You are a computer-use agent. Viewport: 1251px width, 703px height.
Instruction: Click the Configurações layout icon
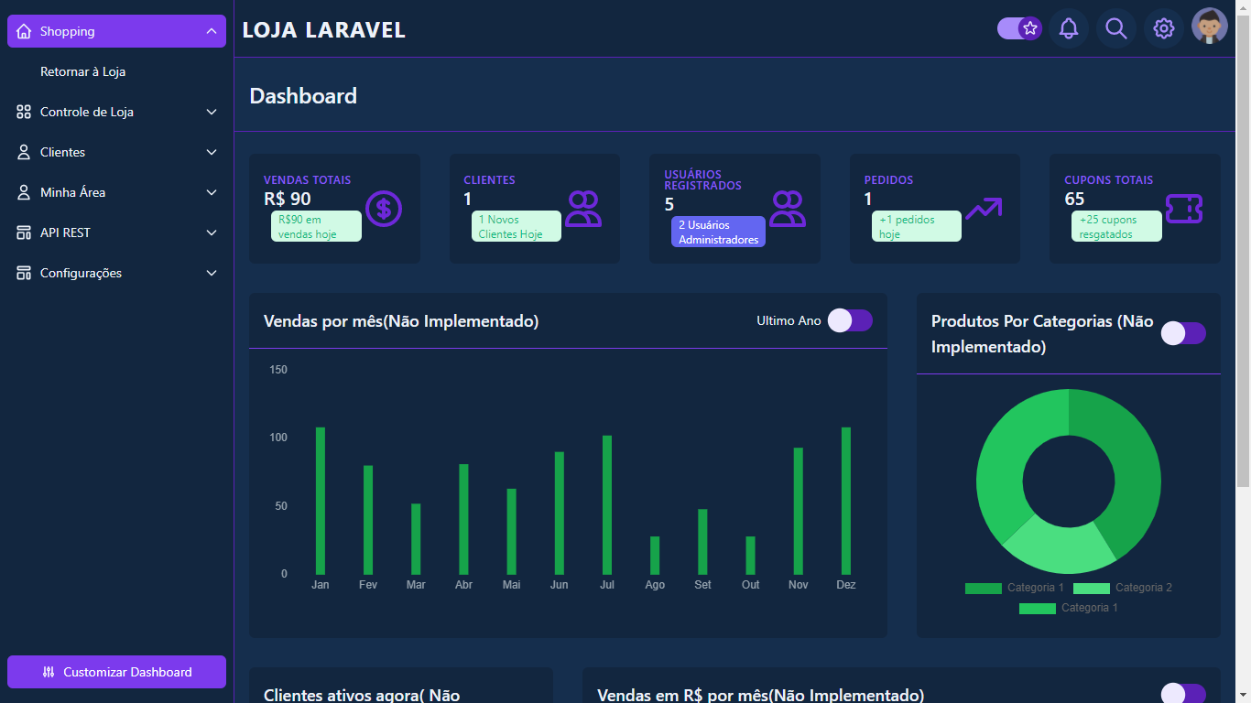[24, 273]
